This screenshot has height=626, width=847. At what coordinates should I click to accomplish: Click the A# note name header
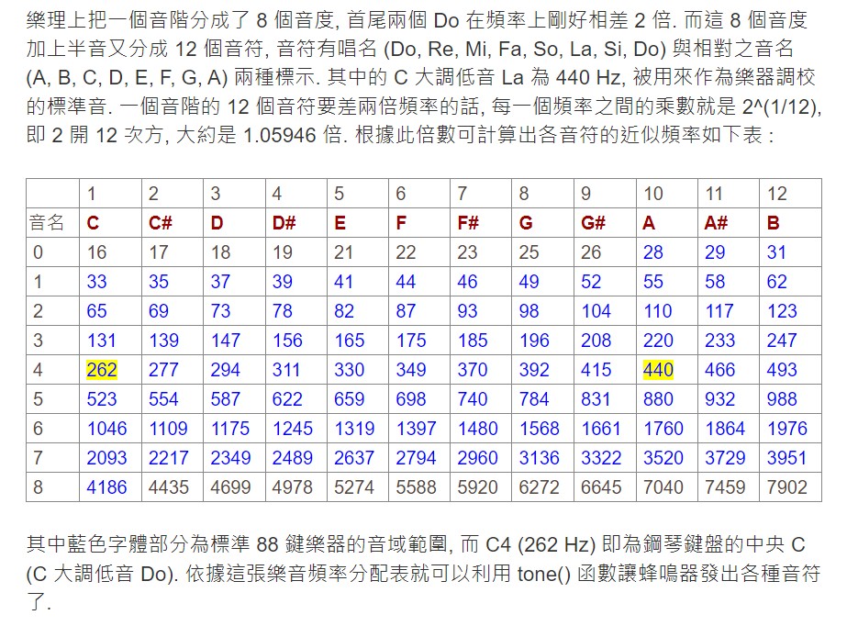point(716,223)
